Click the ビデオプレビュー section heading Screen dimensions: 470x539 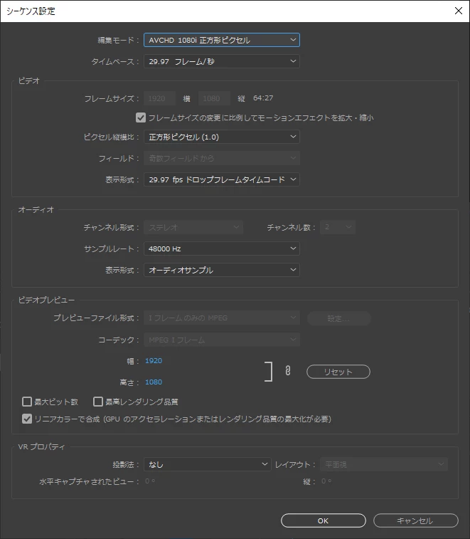pyautogui.click(x=46, y=300)
